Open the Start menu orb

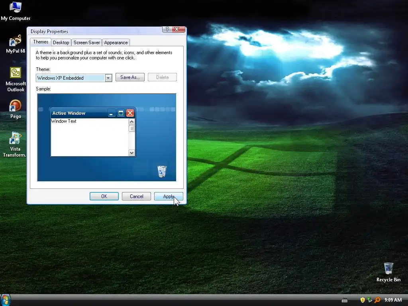[x=5, y=300]
